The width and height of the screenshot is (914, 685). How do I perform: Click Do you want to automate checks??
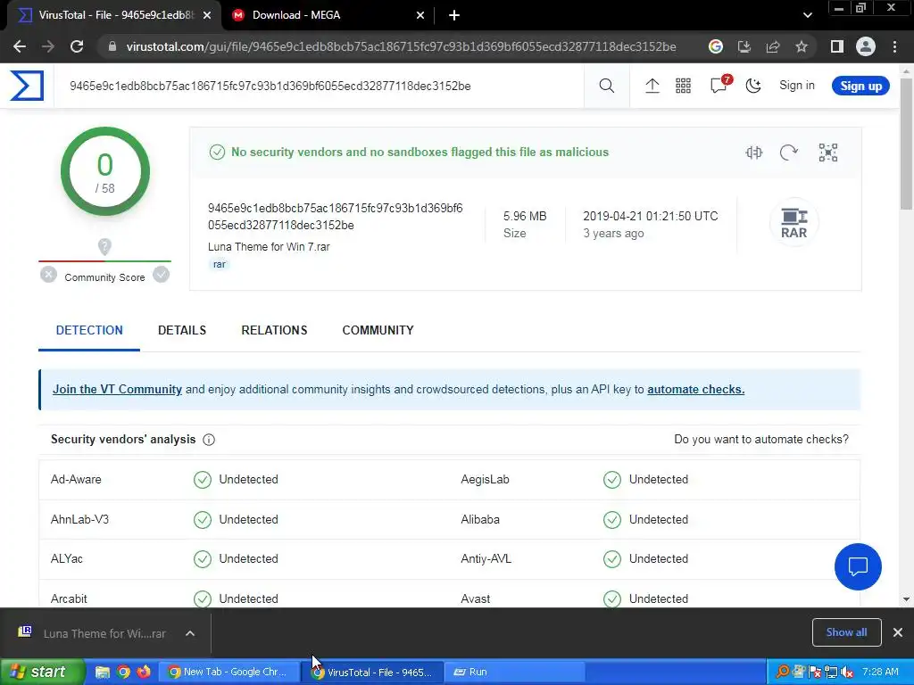tap(761, 439)
